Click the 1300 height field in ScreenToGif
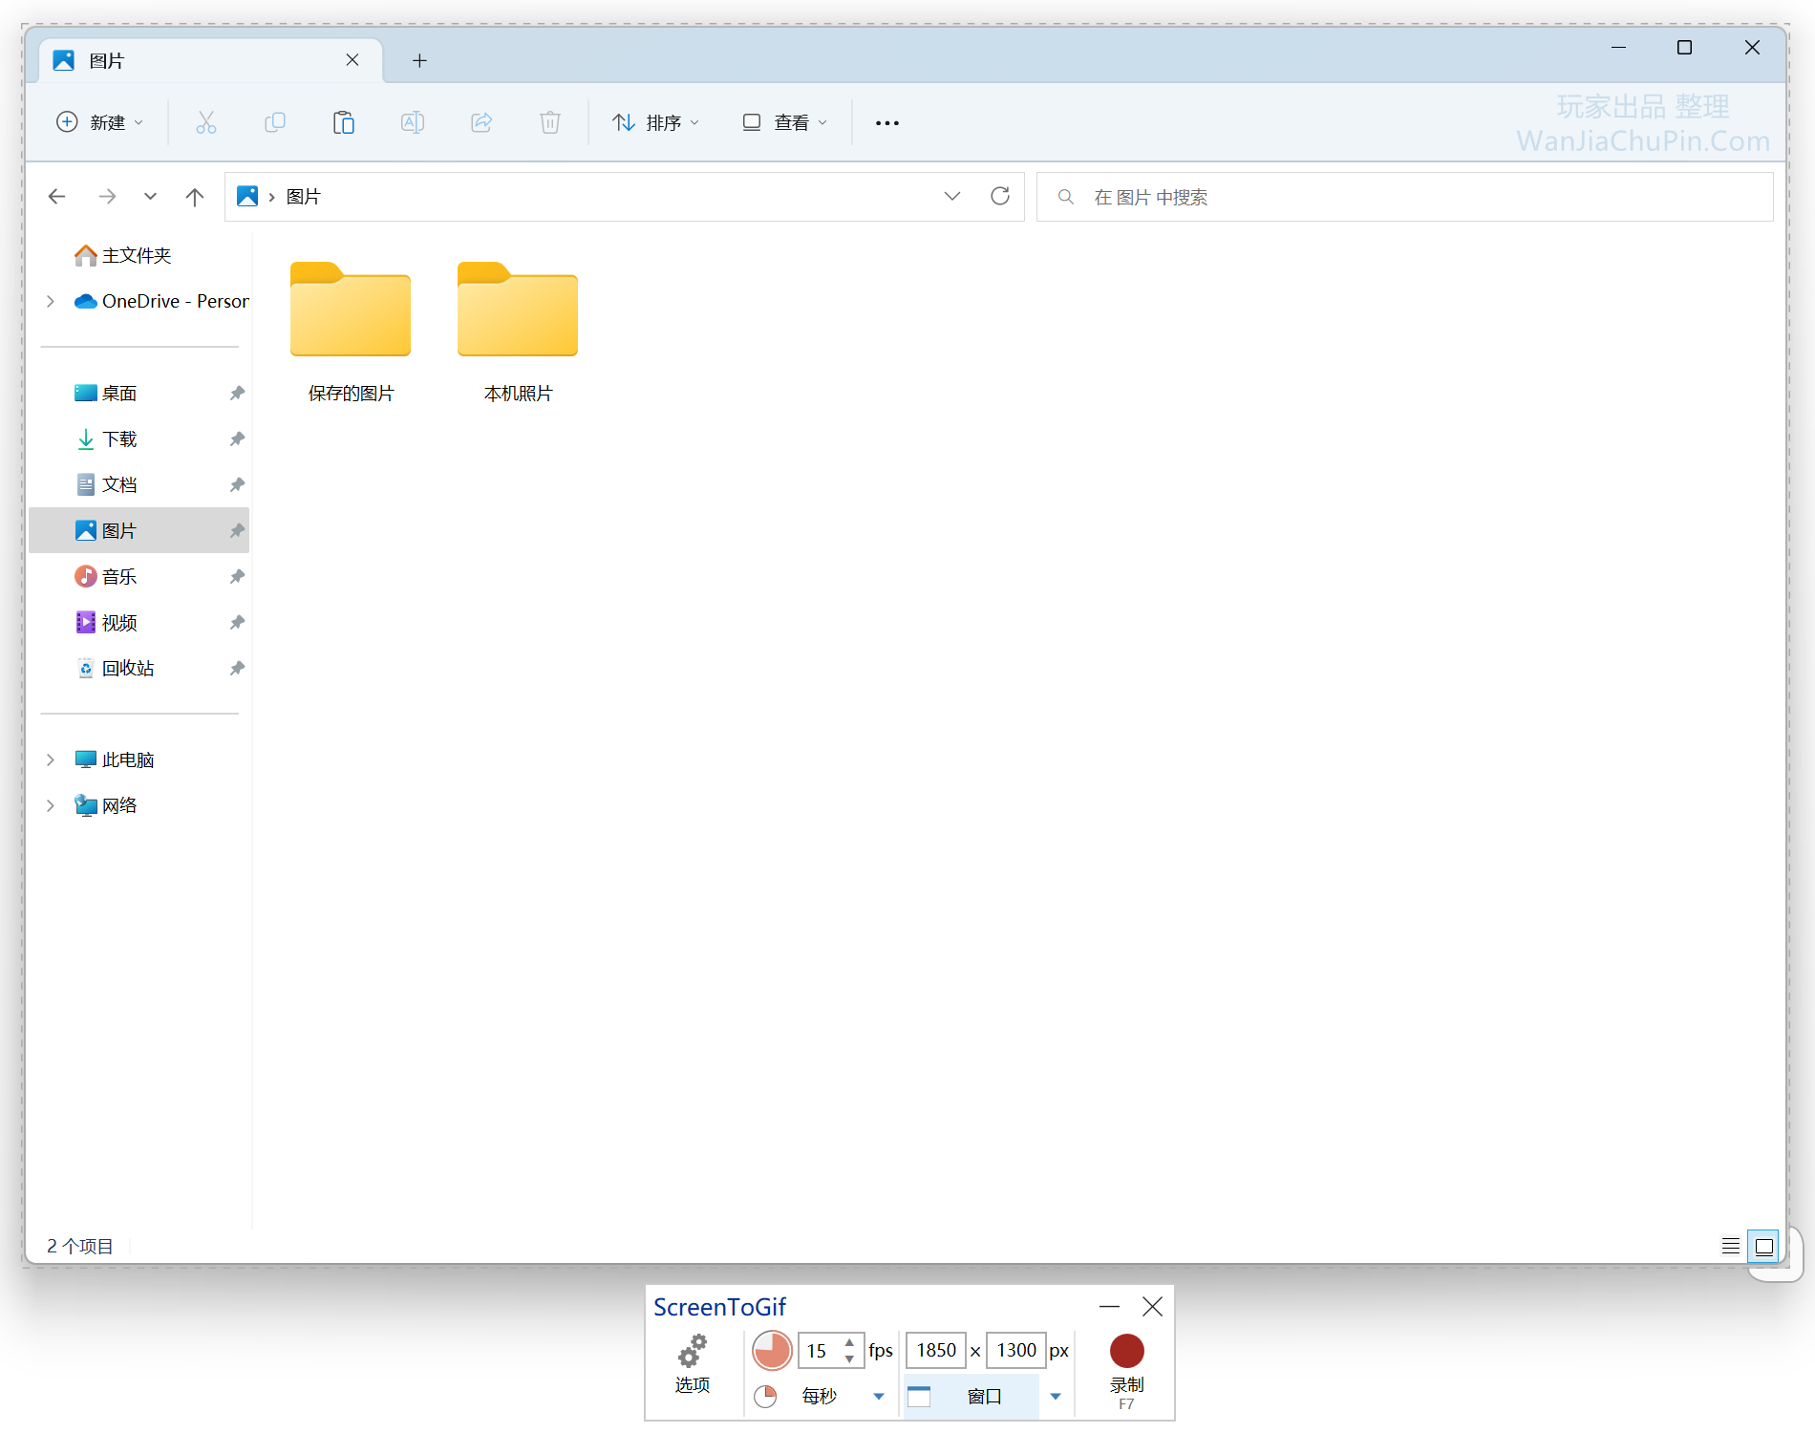 coord(1016,1350)
